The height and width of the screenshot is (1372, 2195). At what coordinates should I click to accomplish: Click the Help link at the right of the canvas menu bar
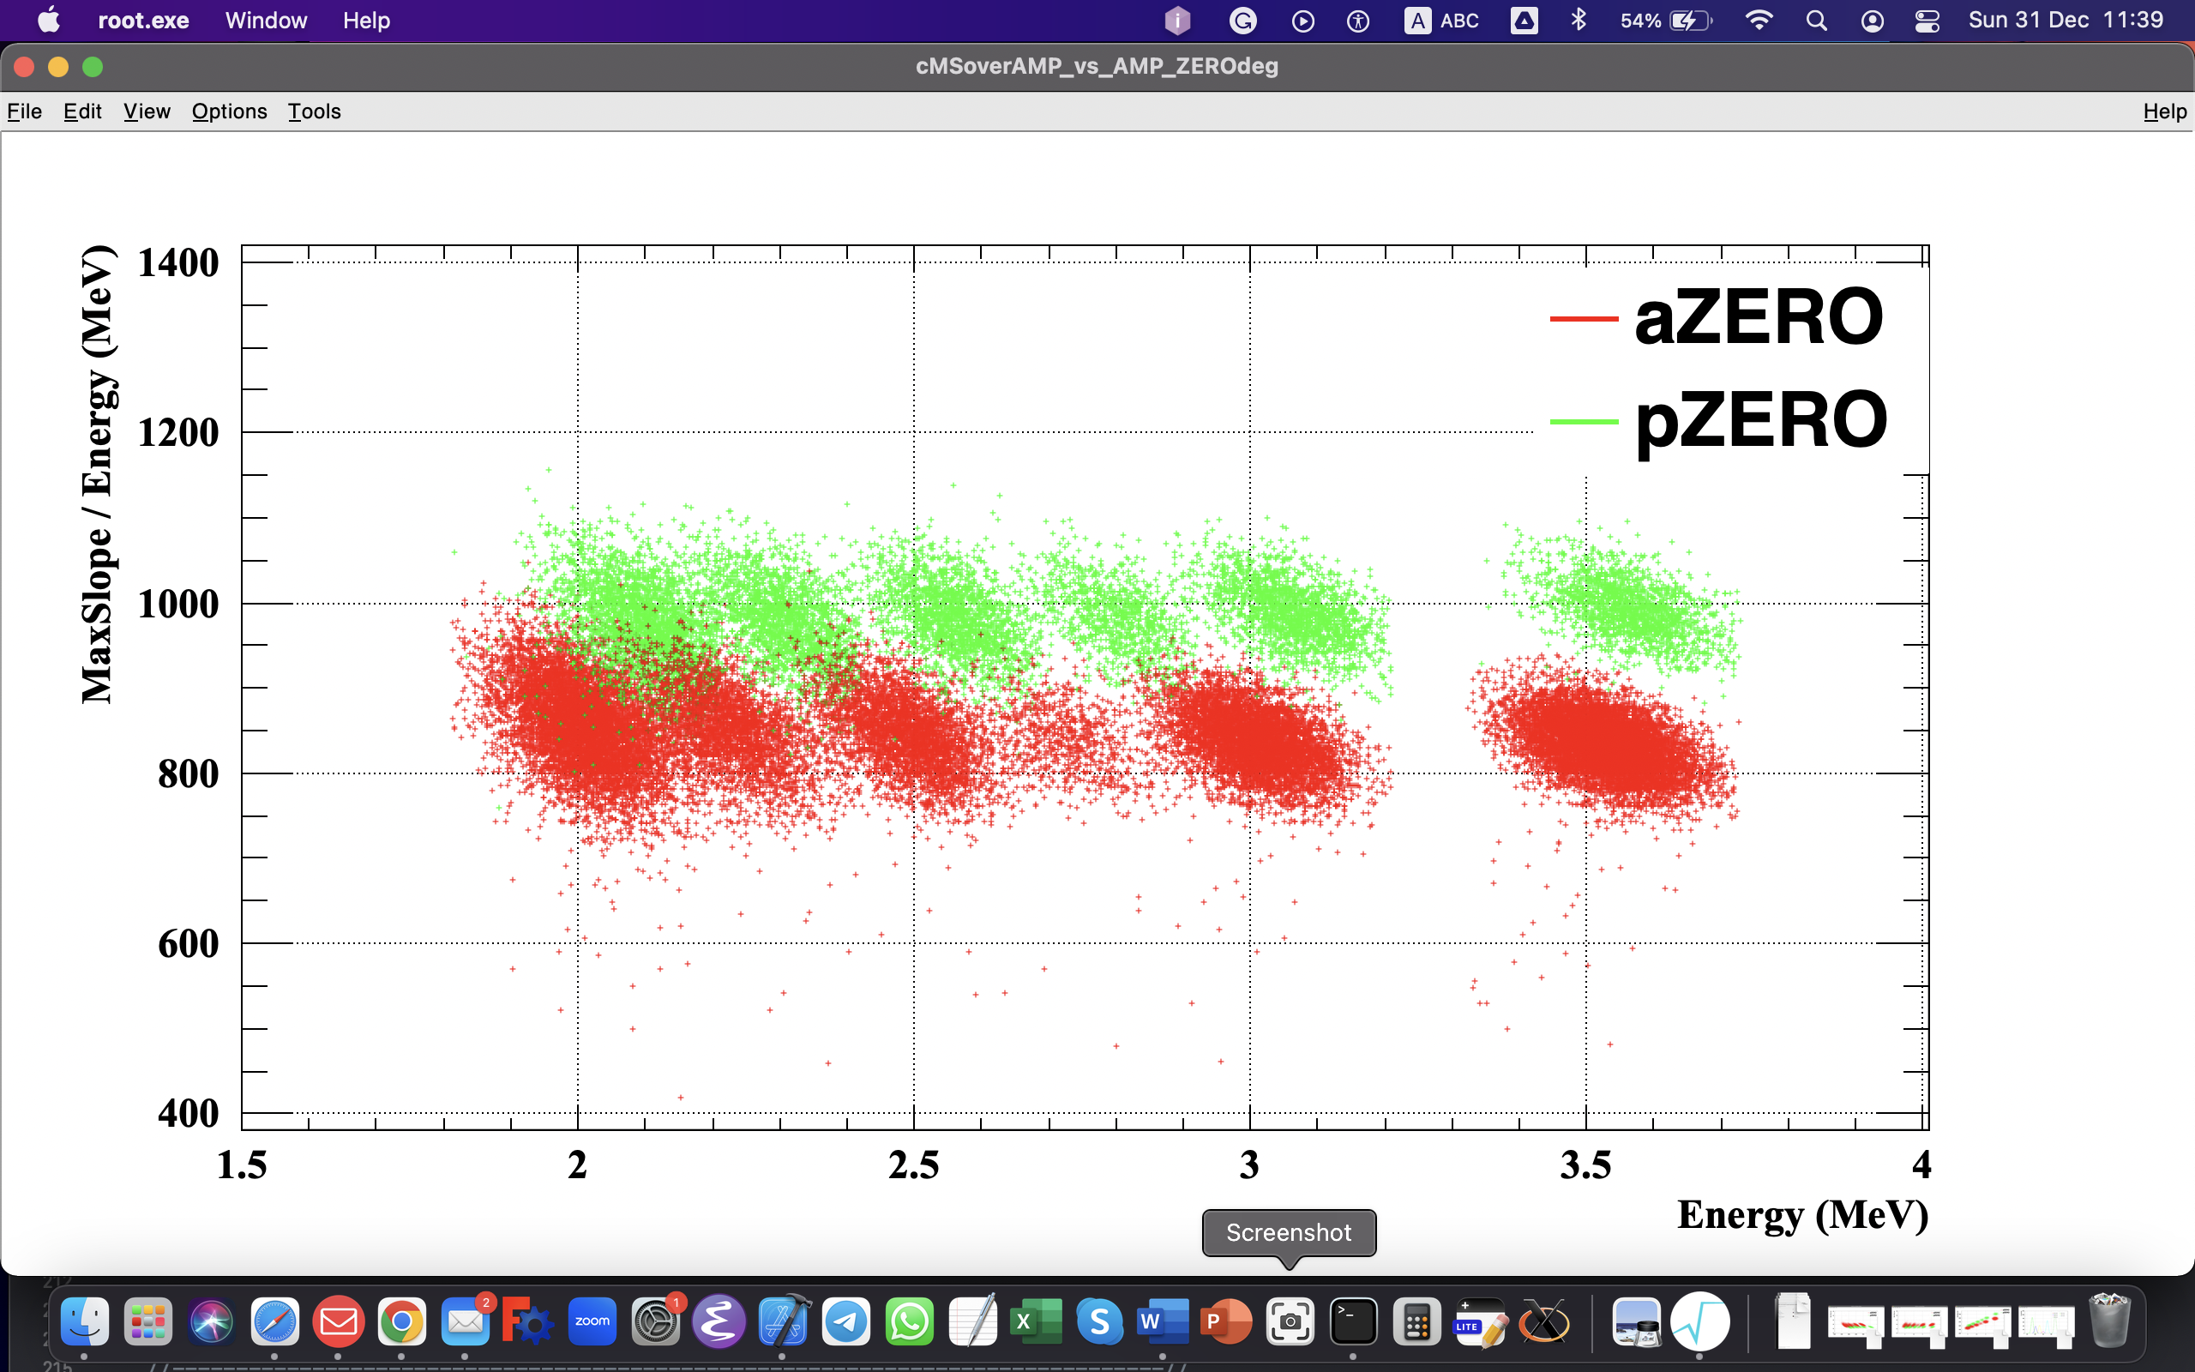pyautogui.click(x=2164, y=111)
